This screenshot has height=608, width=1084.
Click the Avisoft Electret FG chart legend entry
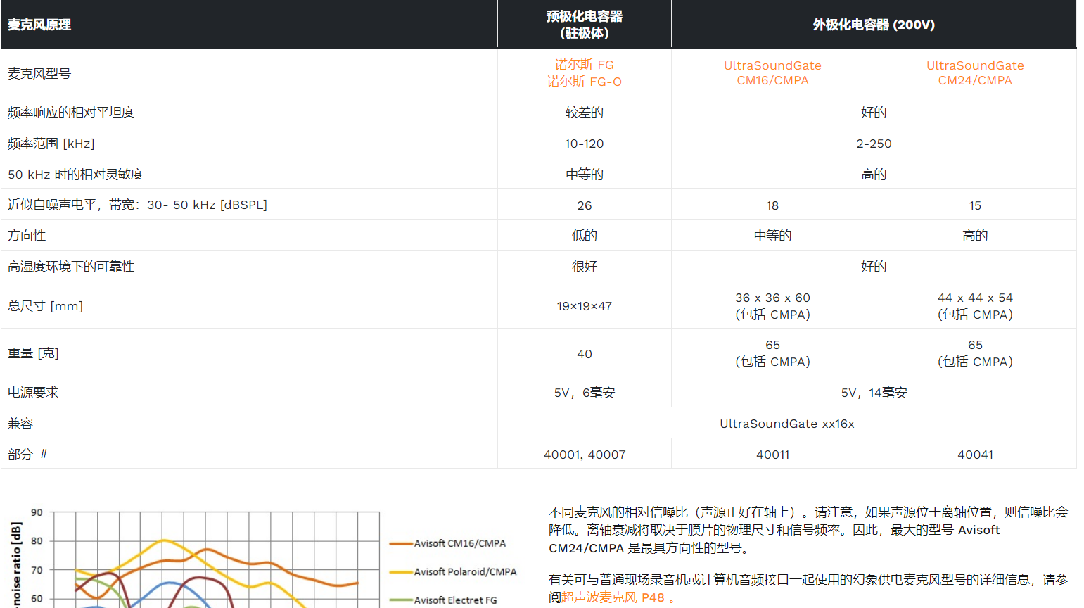(x=444, y=600)
